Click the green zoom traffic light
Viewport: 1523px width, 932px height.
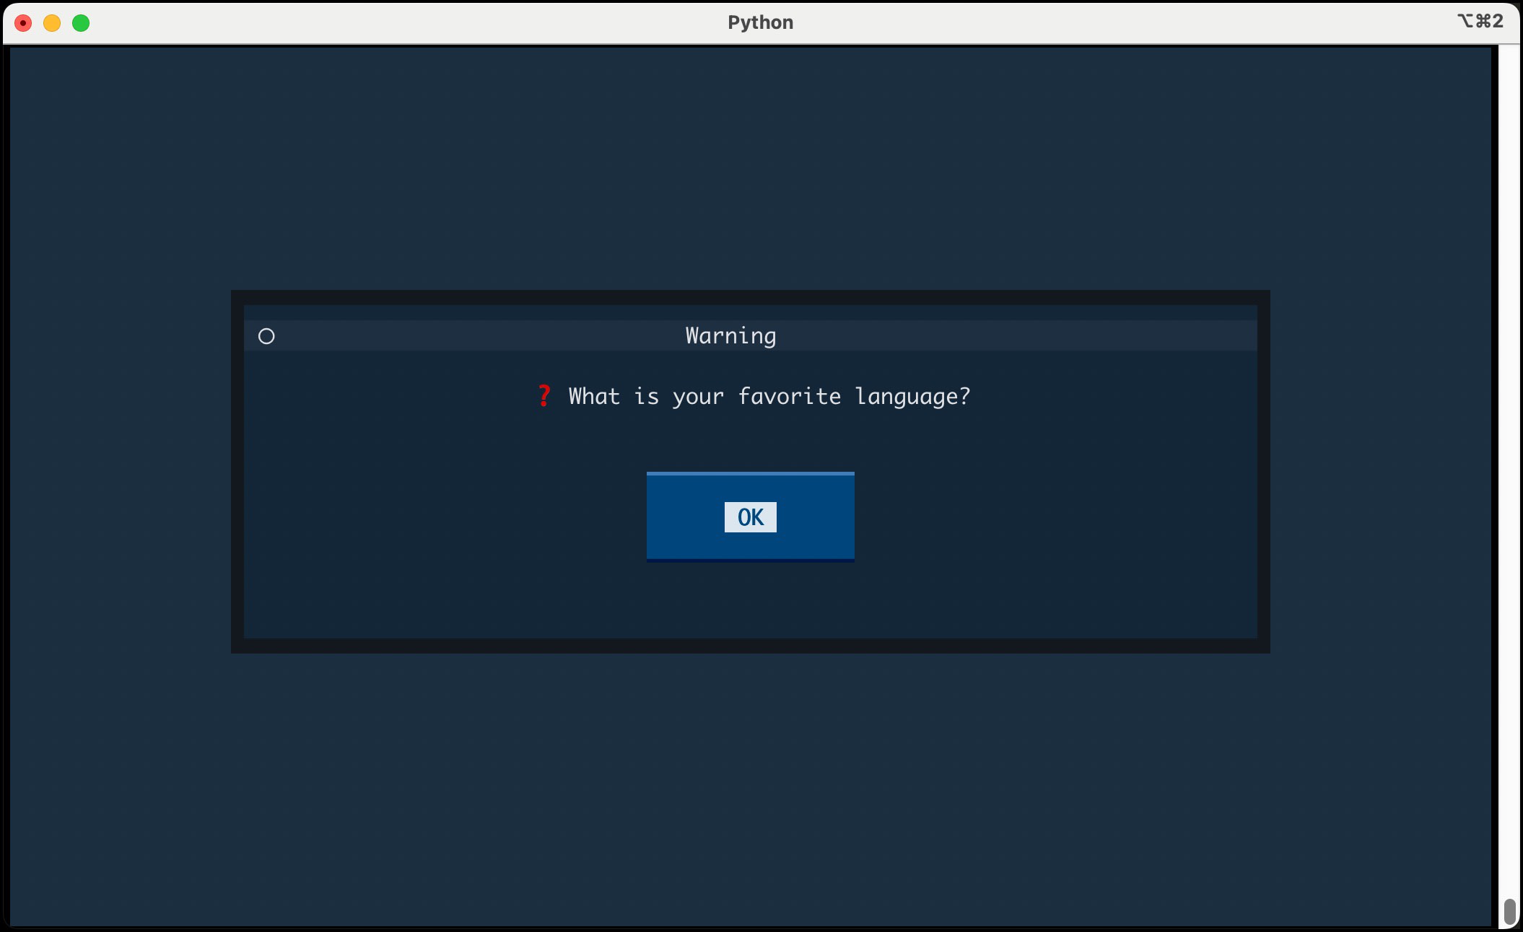(x=81, y=22)
